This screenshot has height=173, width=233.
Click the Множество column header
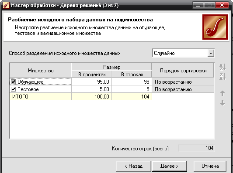[x=40, y=71]
